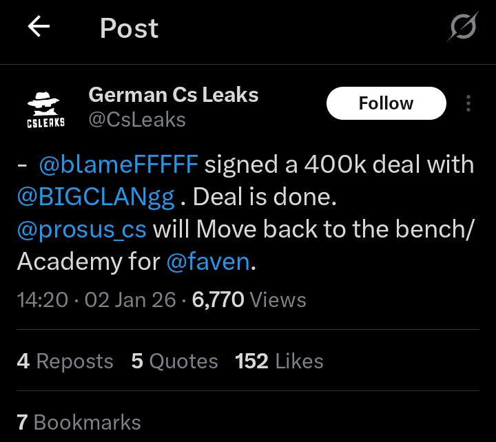This screenshot has height=442, width=496.
Task: View the 6,770 Views analytics
Action: point(249,300)
